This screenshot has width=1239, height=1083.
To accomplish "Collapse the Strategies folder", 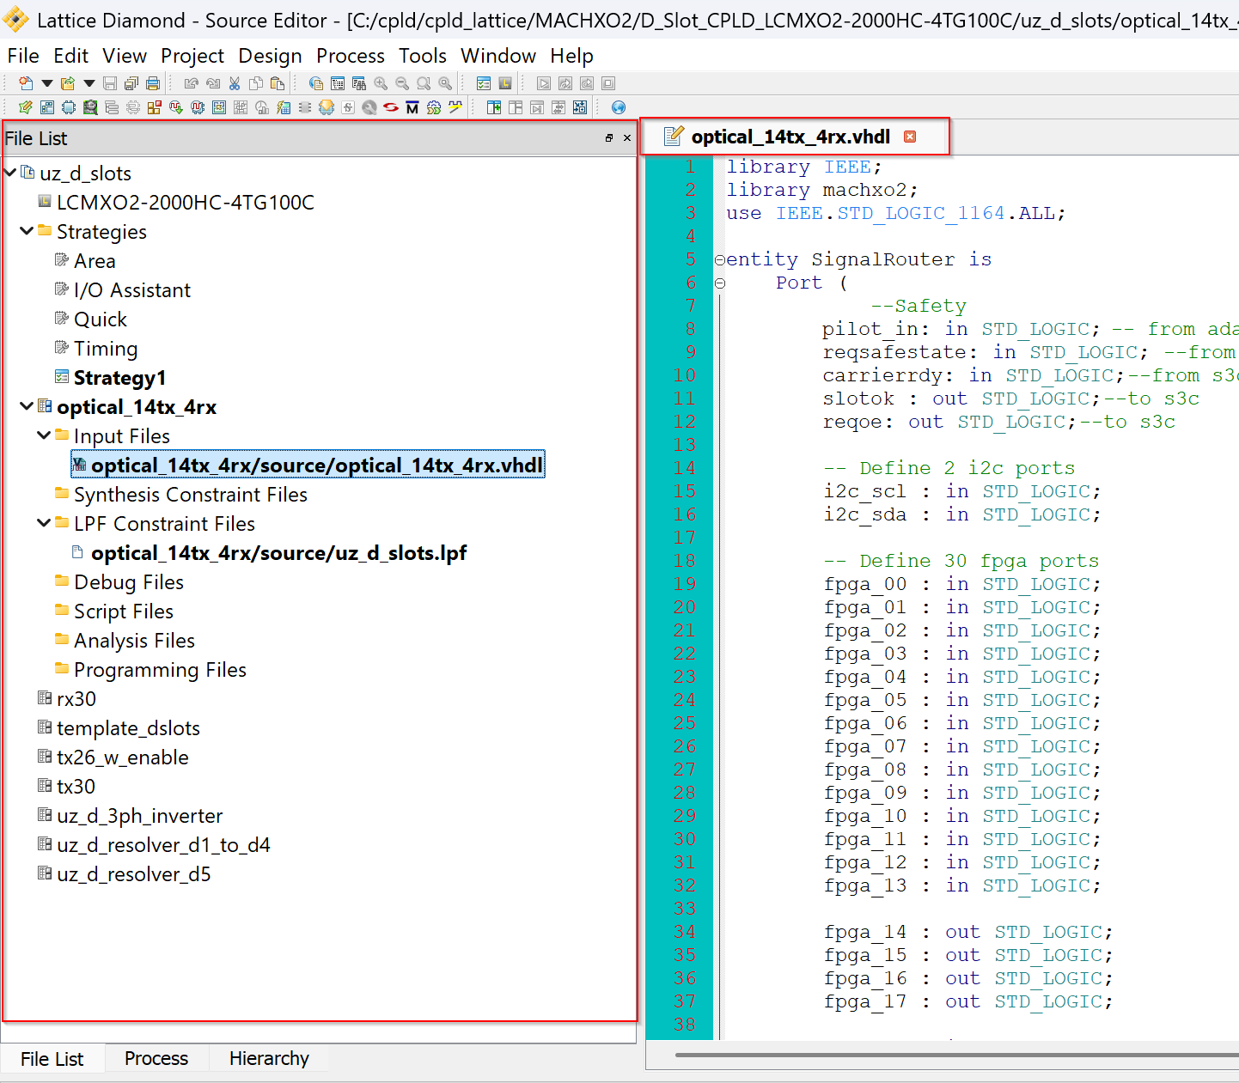I will (x=27, y=231).
